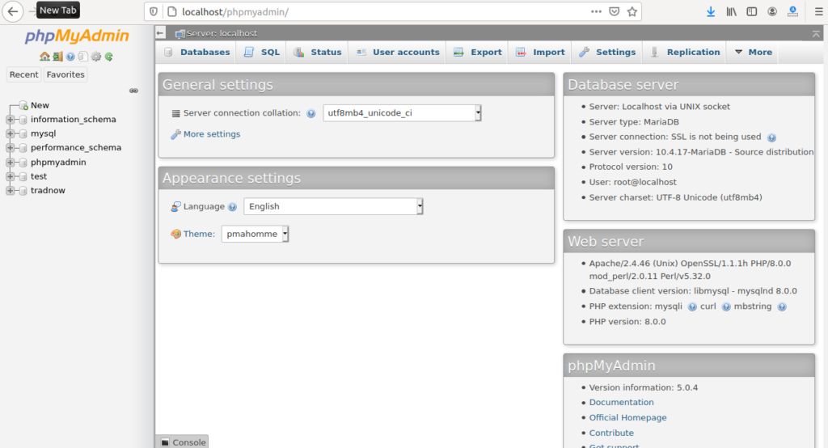Select the information_schema database name
Screen dimensions: 828x448
coord(74,120)
